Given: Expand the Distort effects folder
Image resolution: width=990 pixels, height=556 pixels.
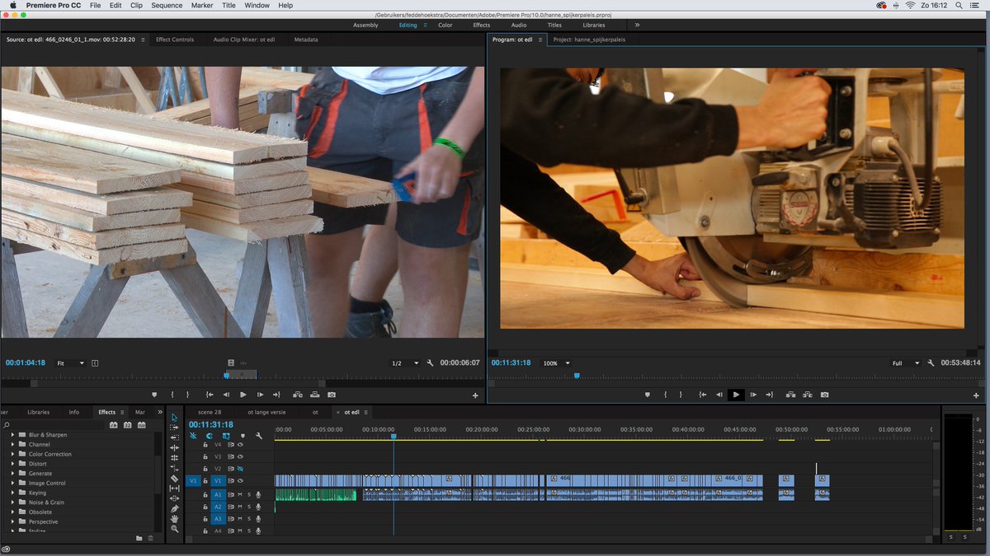Looking at the screenshot, I should coord(12,464).
